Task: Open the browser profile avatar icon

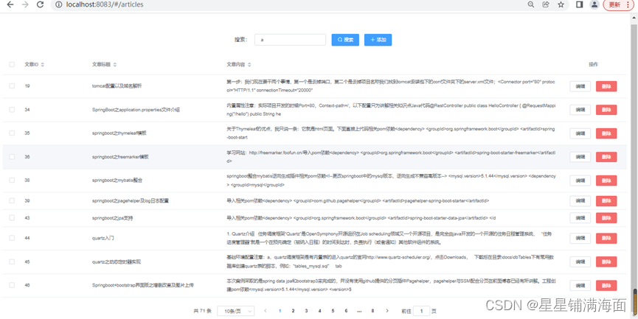Action: tap(594, 4)
